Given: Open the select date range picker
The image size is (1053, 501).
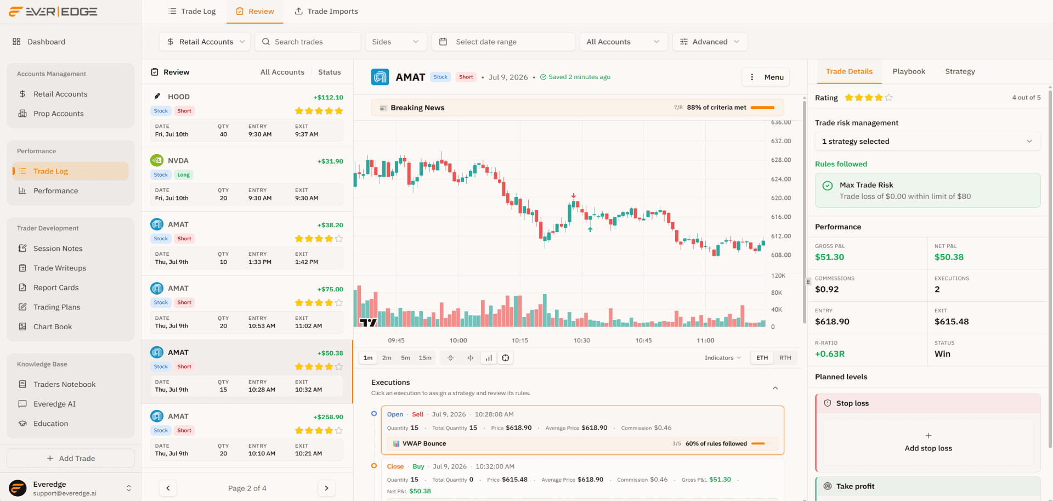Looking at the screenshot, I should click(x=503, y=42).
